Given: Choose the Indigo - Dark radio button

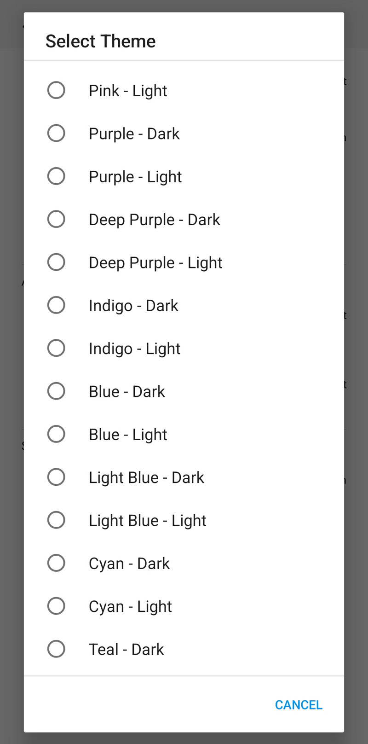Looking at the screenshot, I should pos(56,305).
